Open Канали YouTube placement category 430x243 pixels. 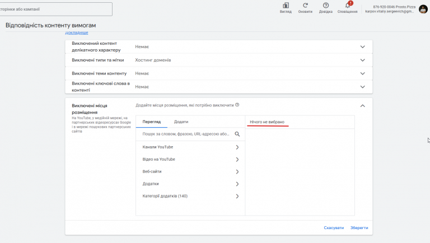[x=190, y=147]
